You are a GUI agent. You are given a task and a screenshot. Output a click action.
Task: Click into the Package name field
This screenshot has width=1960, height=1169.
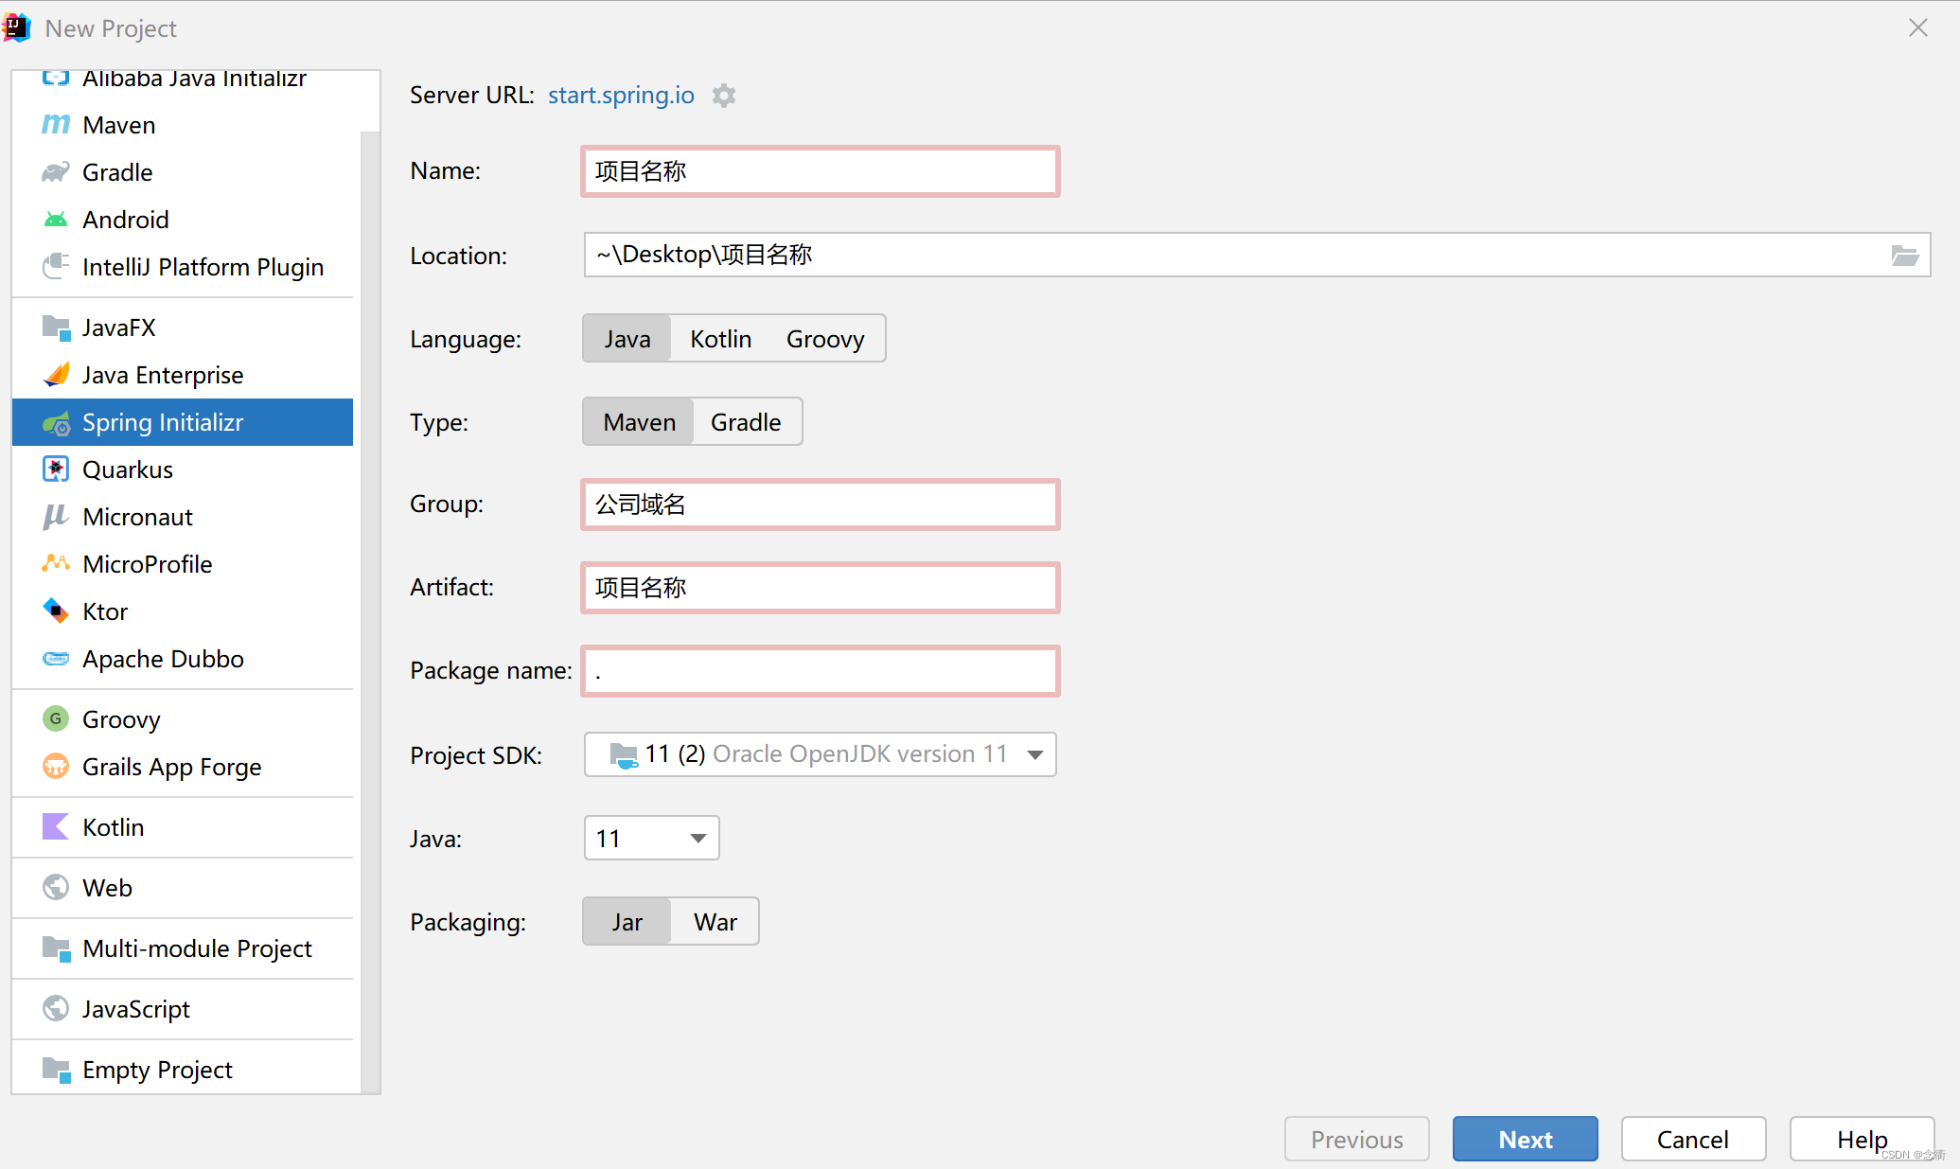pyautogui.click(x=820, y=671)
